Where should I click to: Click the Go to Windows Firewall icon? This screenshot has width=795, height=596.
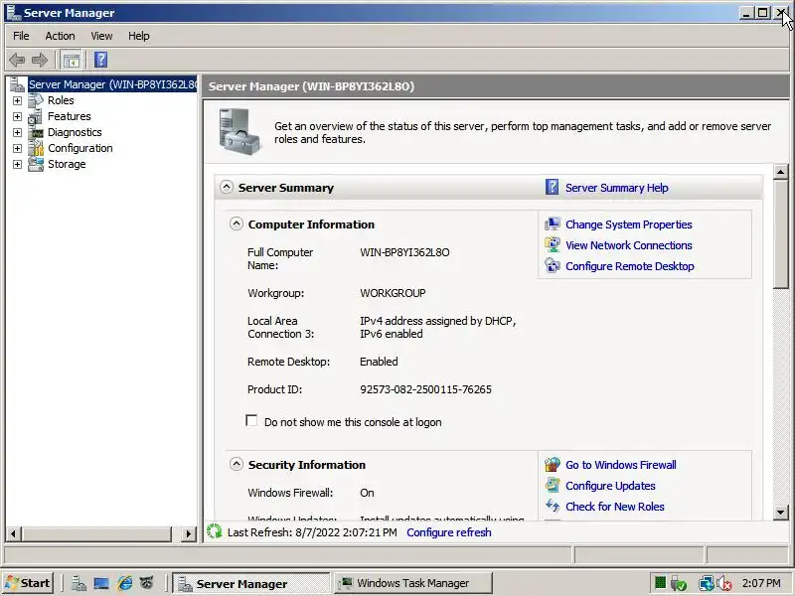[x=553, y=464]
